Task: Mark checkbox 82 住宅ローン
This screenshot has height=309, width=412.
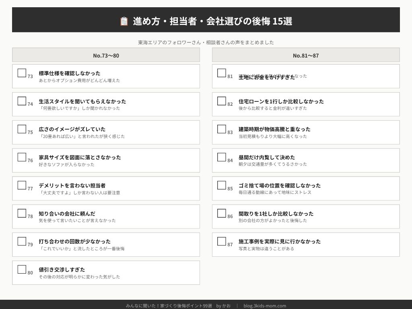Action: [222, 101]
